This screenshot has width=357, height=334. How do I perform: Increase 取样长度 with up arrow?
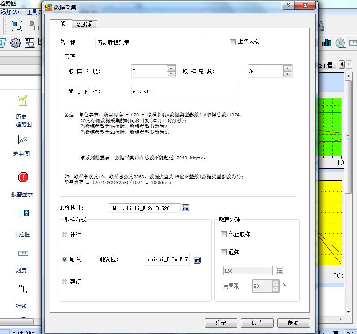click(x=171, y=68)
